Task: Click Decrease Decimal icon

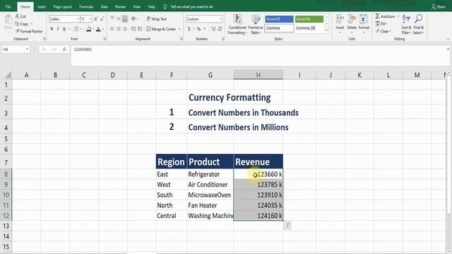Action: click(x=220, y=29)
